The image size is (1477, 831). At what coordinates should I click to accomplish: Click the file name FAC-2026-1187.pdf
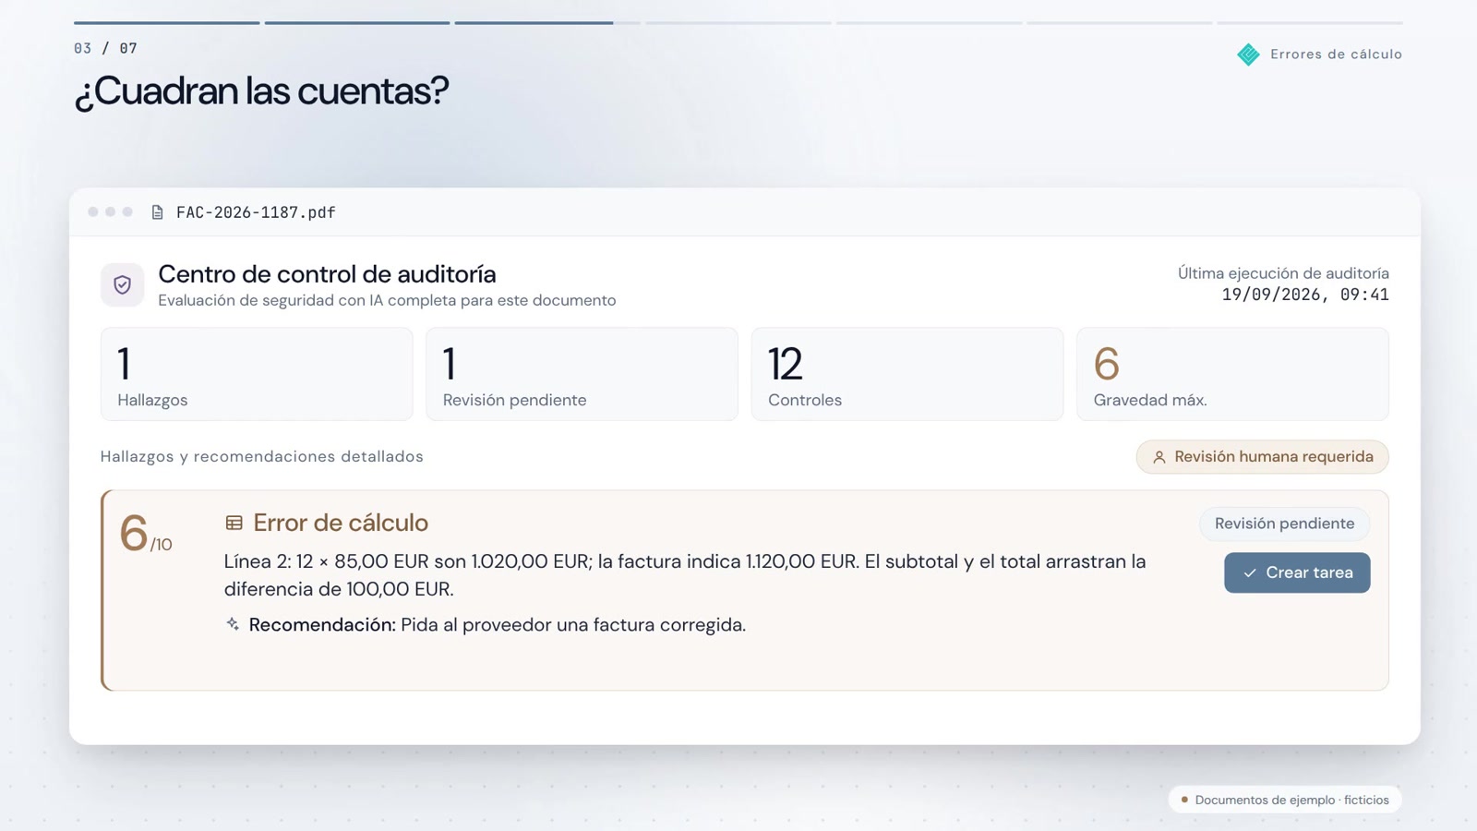click(x=256, y=212)
